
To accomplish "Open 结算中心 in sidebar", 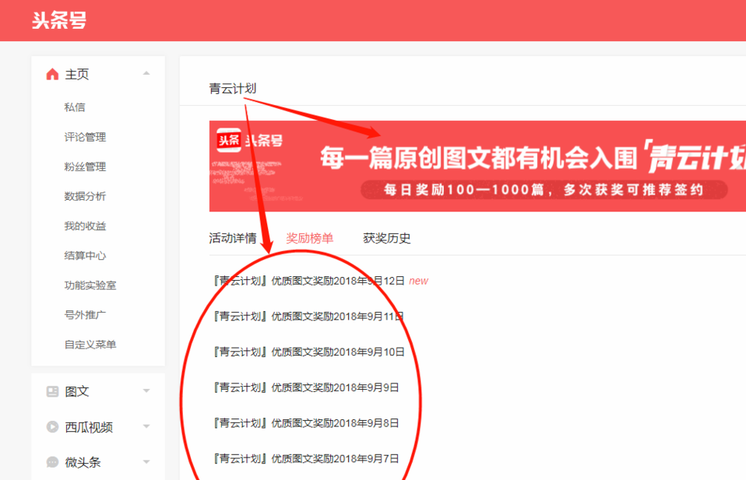I will 85,256.
